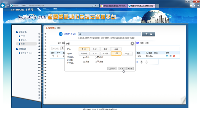Jump to last page with double-arrow button

[x=146, y=62]
